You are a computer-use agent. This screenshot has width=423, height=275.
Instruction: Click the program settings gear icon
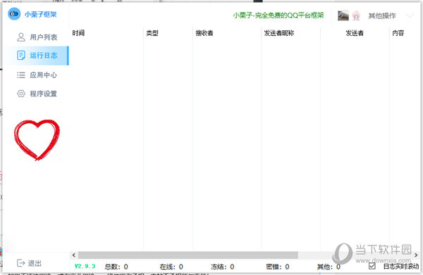21,94
